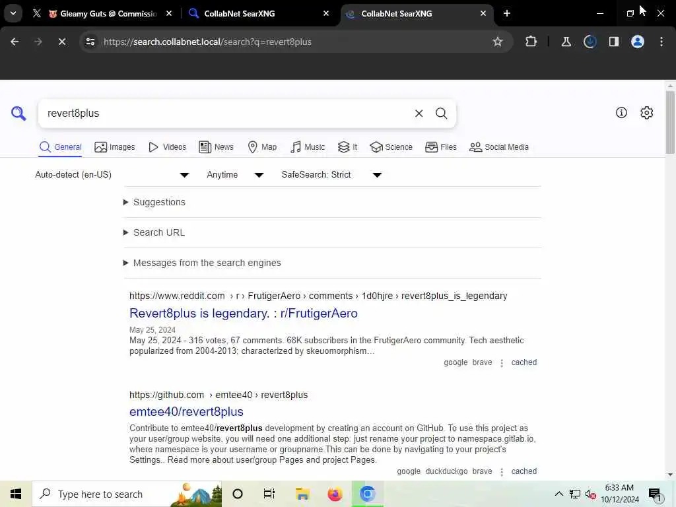676x507 pixels.
Task: View site information icon in address bar
Action: [90, 42]
